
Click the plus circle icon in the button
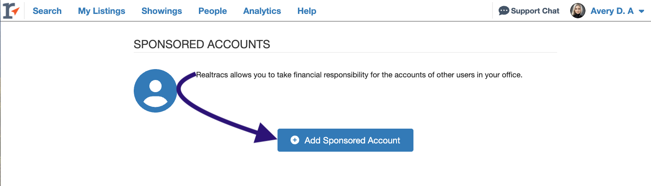coord(295,140)
